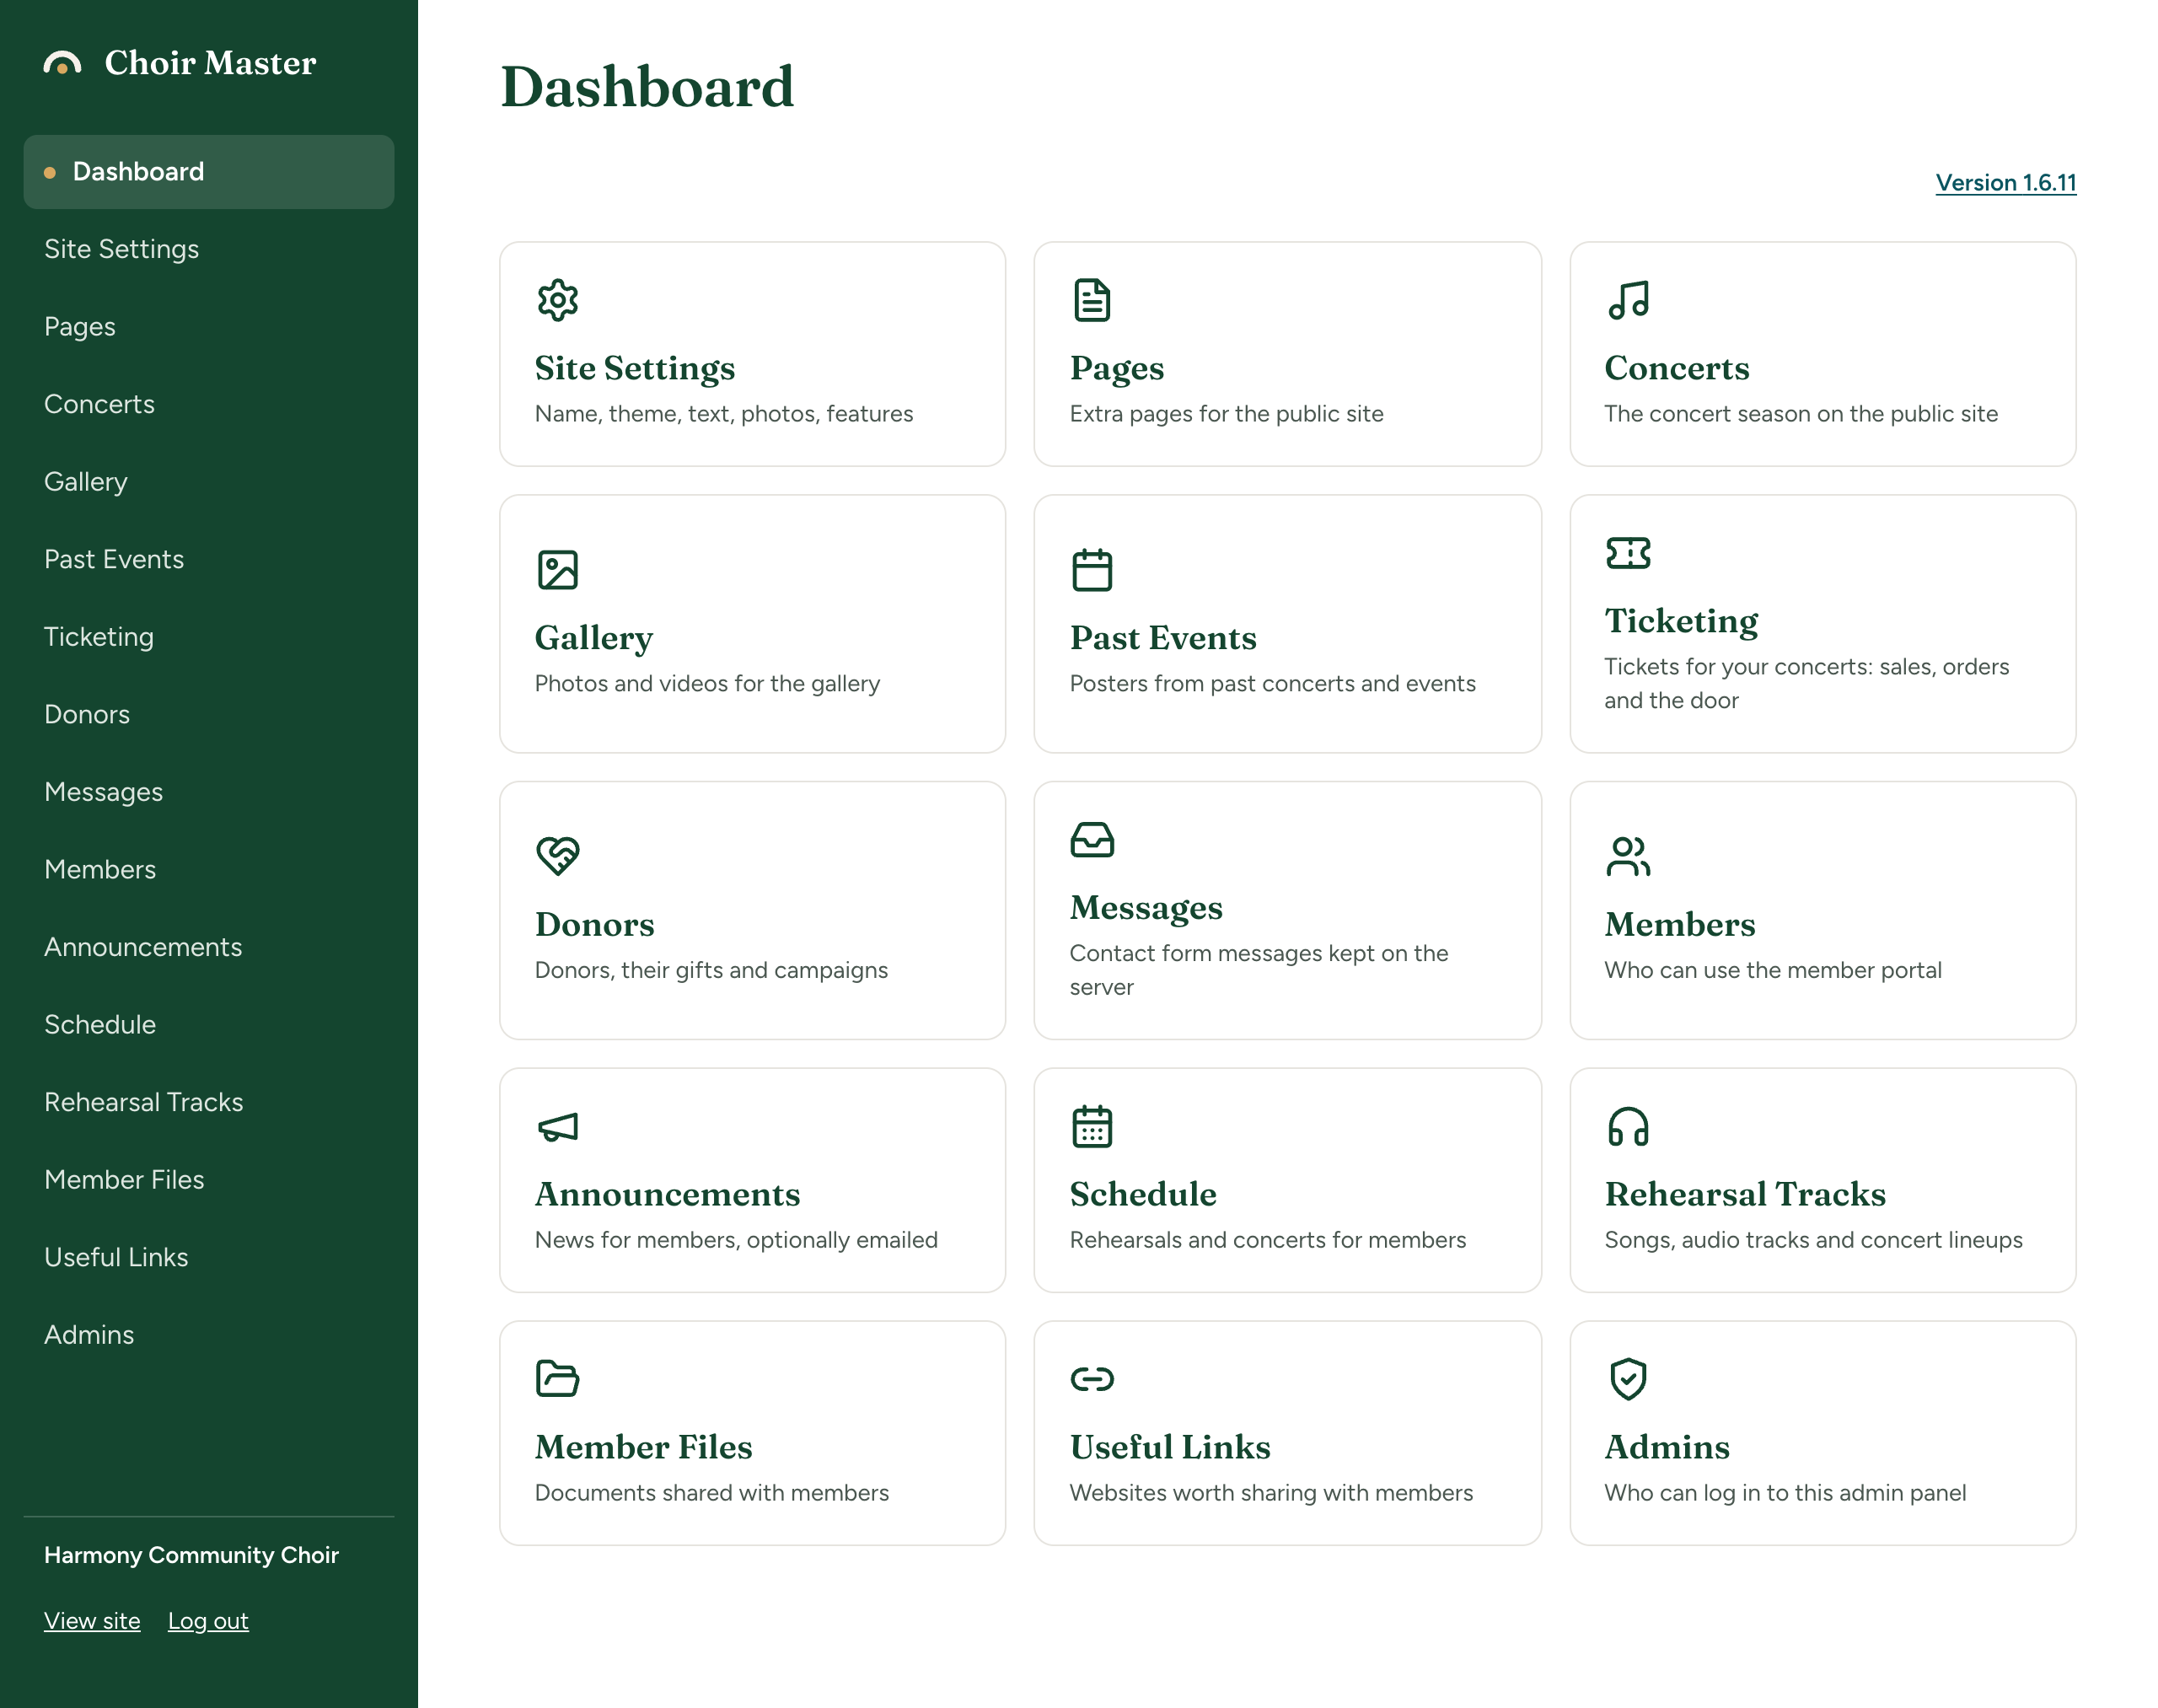Click the document icon on Pages card

[1091, 300]
